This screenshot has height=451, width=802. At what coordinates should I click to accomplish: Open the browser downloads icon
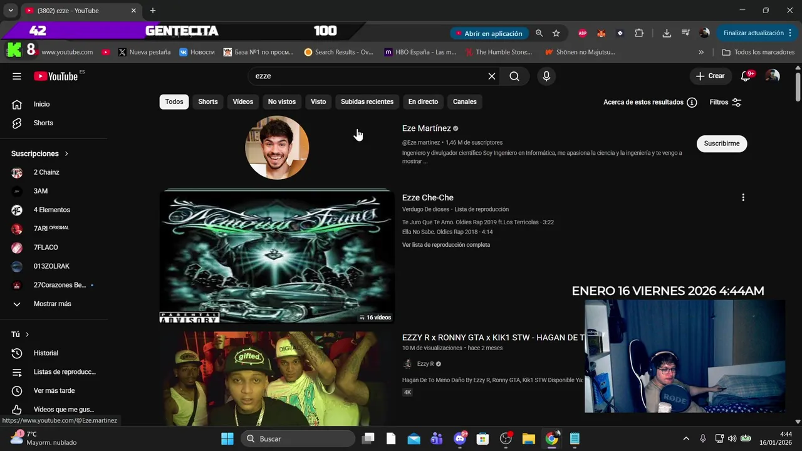[667, 33]
